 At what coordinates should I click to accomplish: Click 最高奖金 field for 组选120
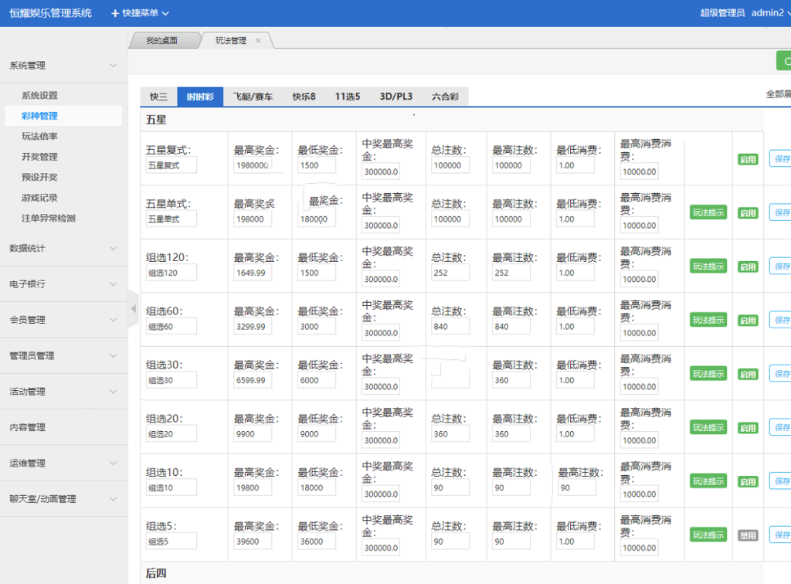click(253, 273)
